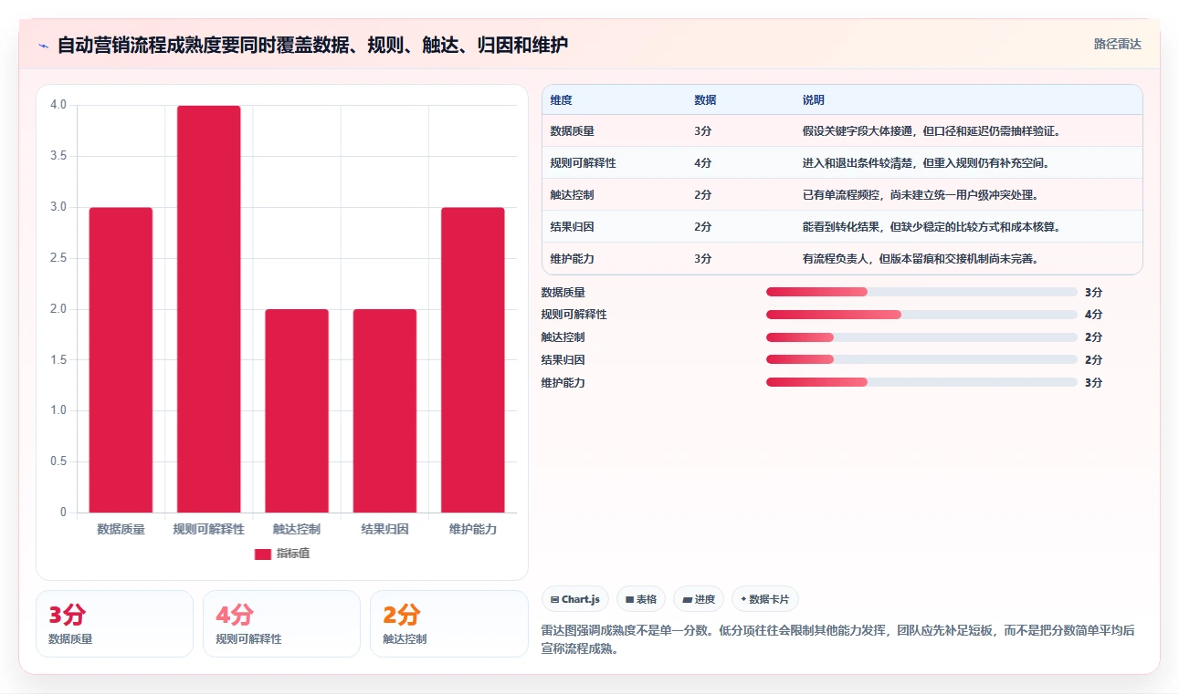Select the 进度 tag chip

(x=699, y=599)
